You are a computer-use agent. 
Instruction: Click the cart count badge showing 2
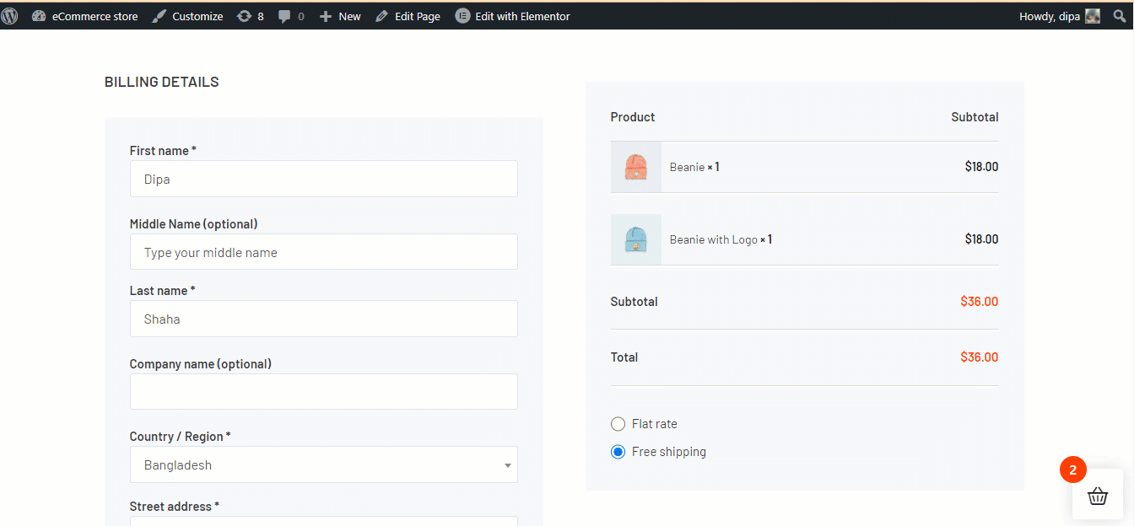(1072, 470)
